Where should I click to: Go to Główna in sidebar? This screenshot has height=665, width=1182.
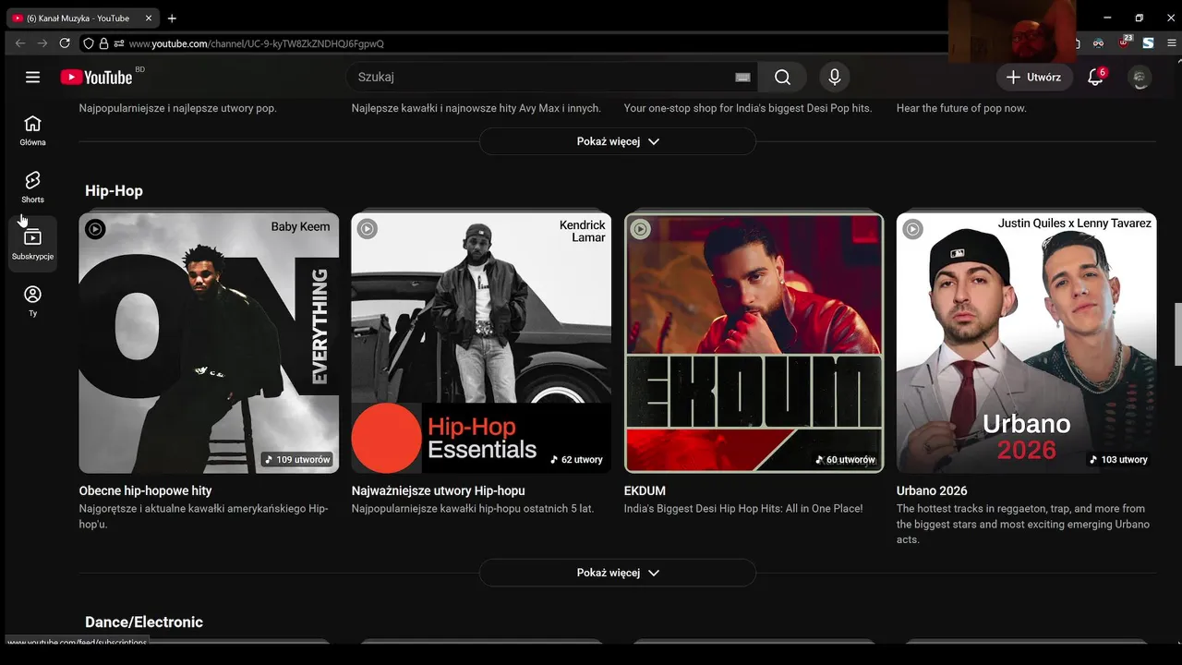[32, 130]
